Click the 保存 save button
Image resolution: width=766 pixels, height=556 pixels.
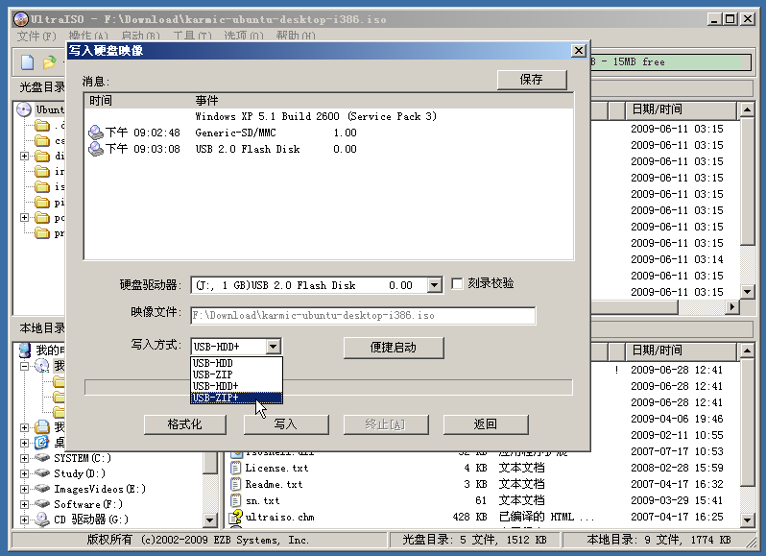(532, 80)
